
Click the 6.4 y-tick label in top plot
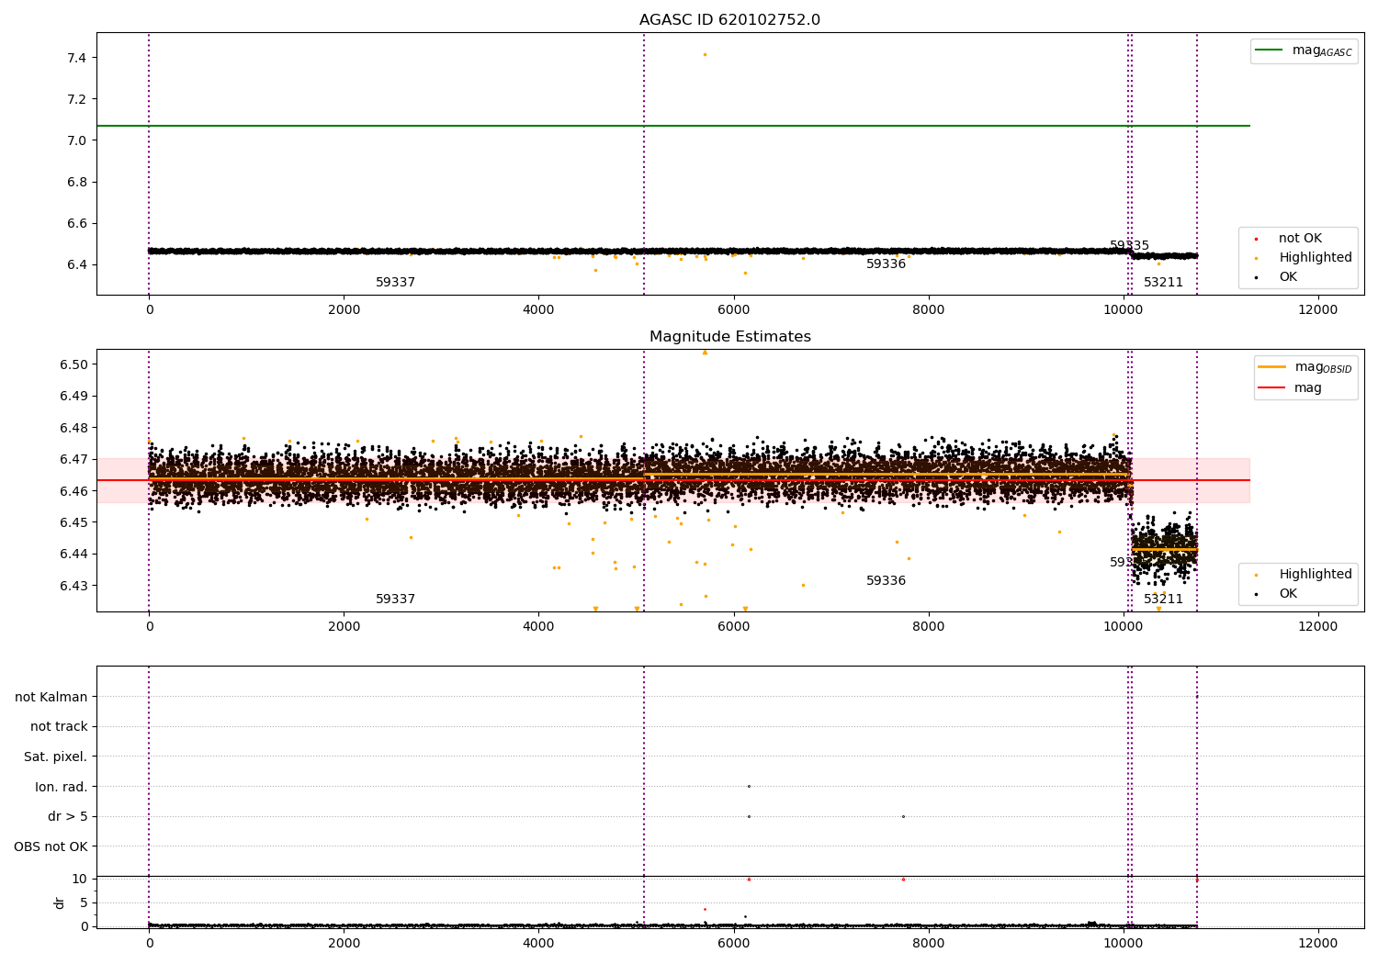click(76, 264)
